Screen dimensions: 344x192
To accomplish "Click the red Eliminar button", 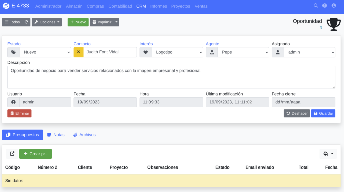I will click(x=19, y=113).
